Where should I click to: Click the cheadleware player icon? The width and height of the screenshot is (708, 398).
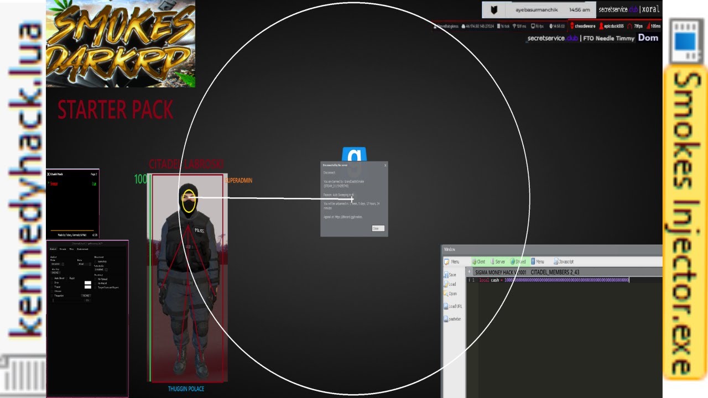571,26
